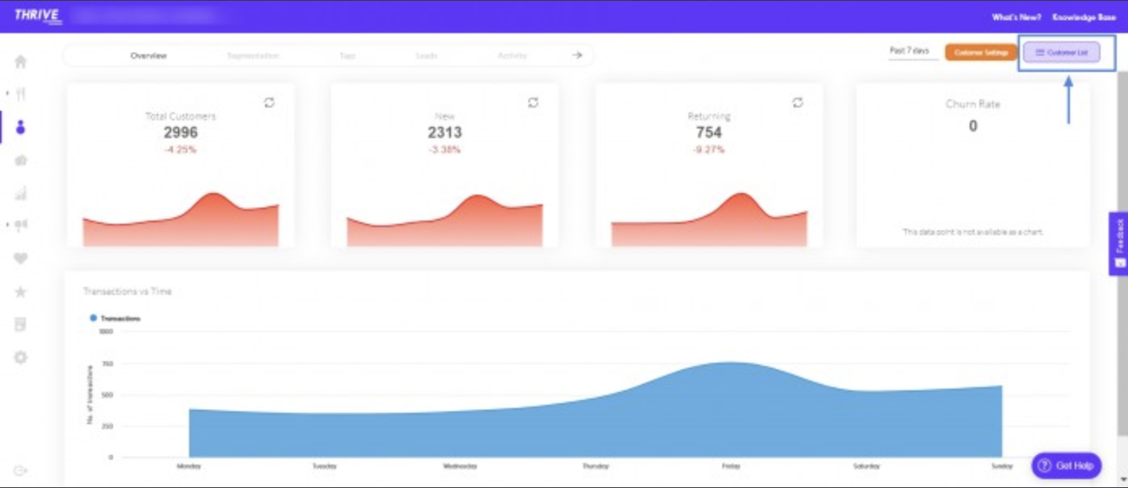
Task: Click the right arrow after the Activity tab
Action: pos(577,55)
